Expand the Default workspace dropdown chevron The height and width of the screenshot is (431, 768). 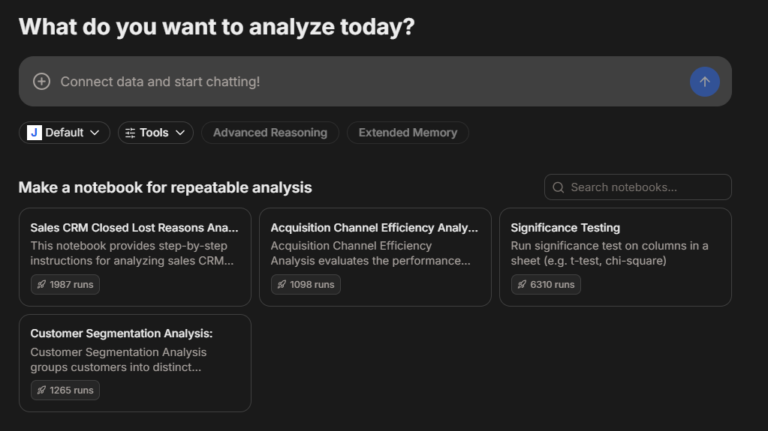pyautogui.click(x=95, y=133)
